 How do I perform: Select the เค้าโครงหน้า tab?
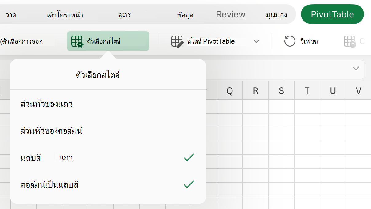click(65, 15)
